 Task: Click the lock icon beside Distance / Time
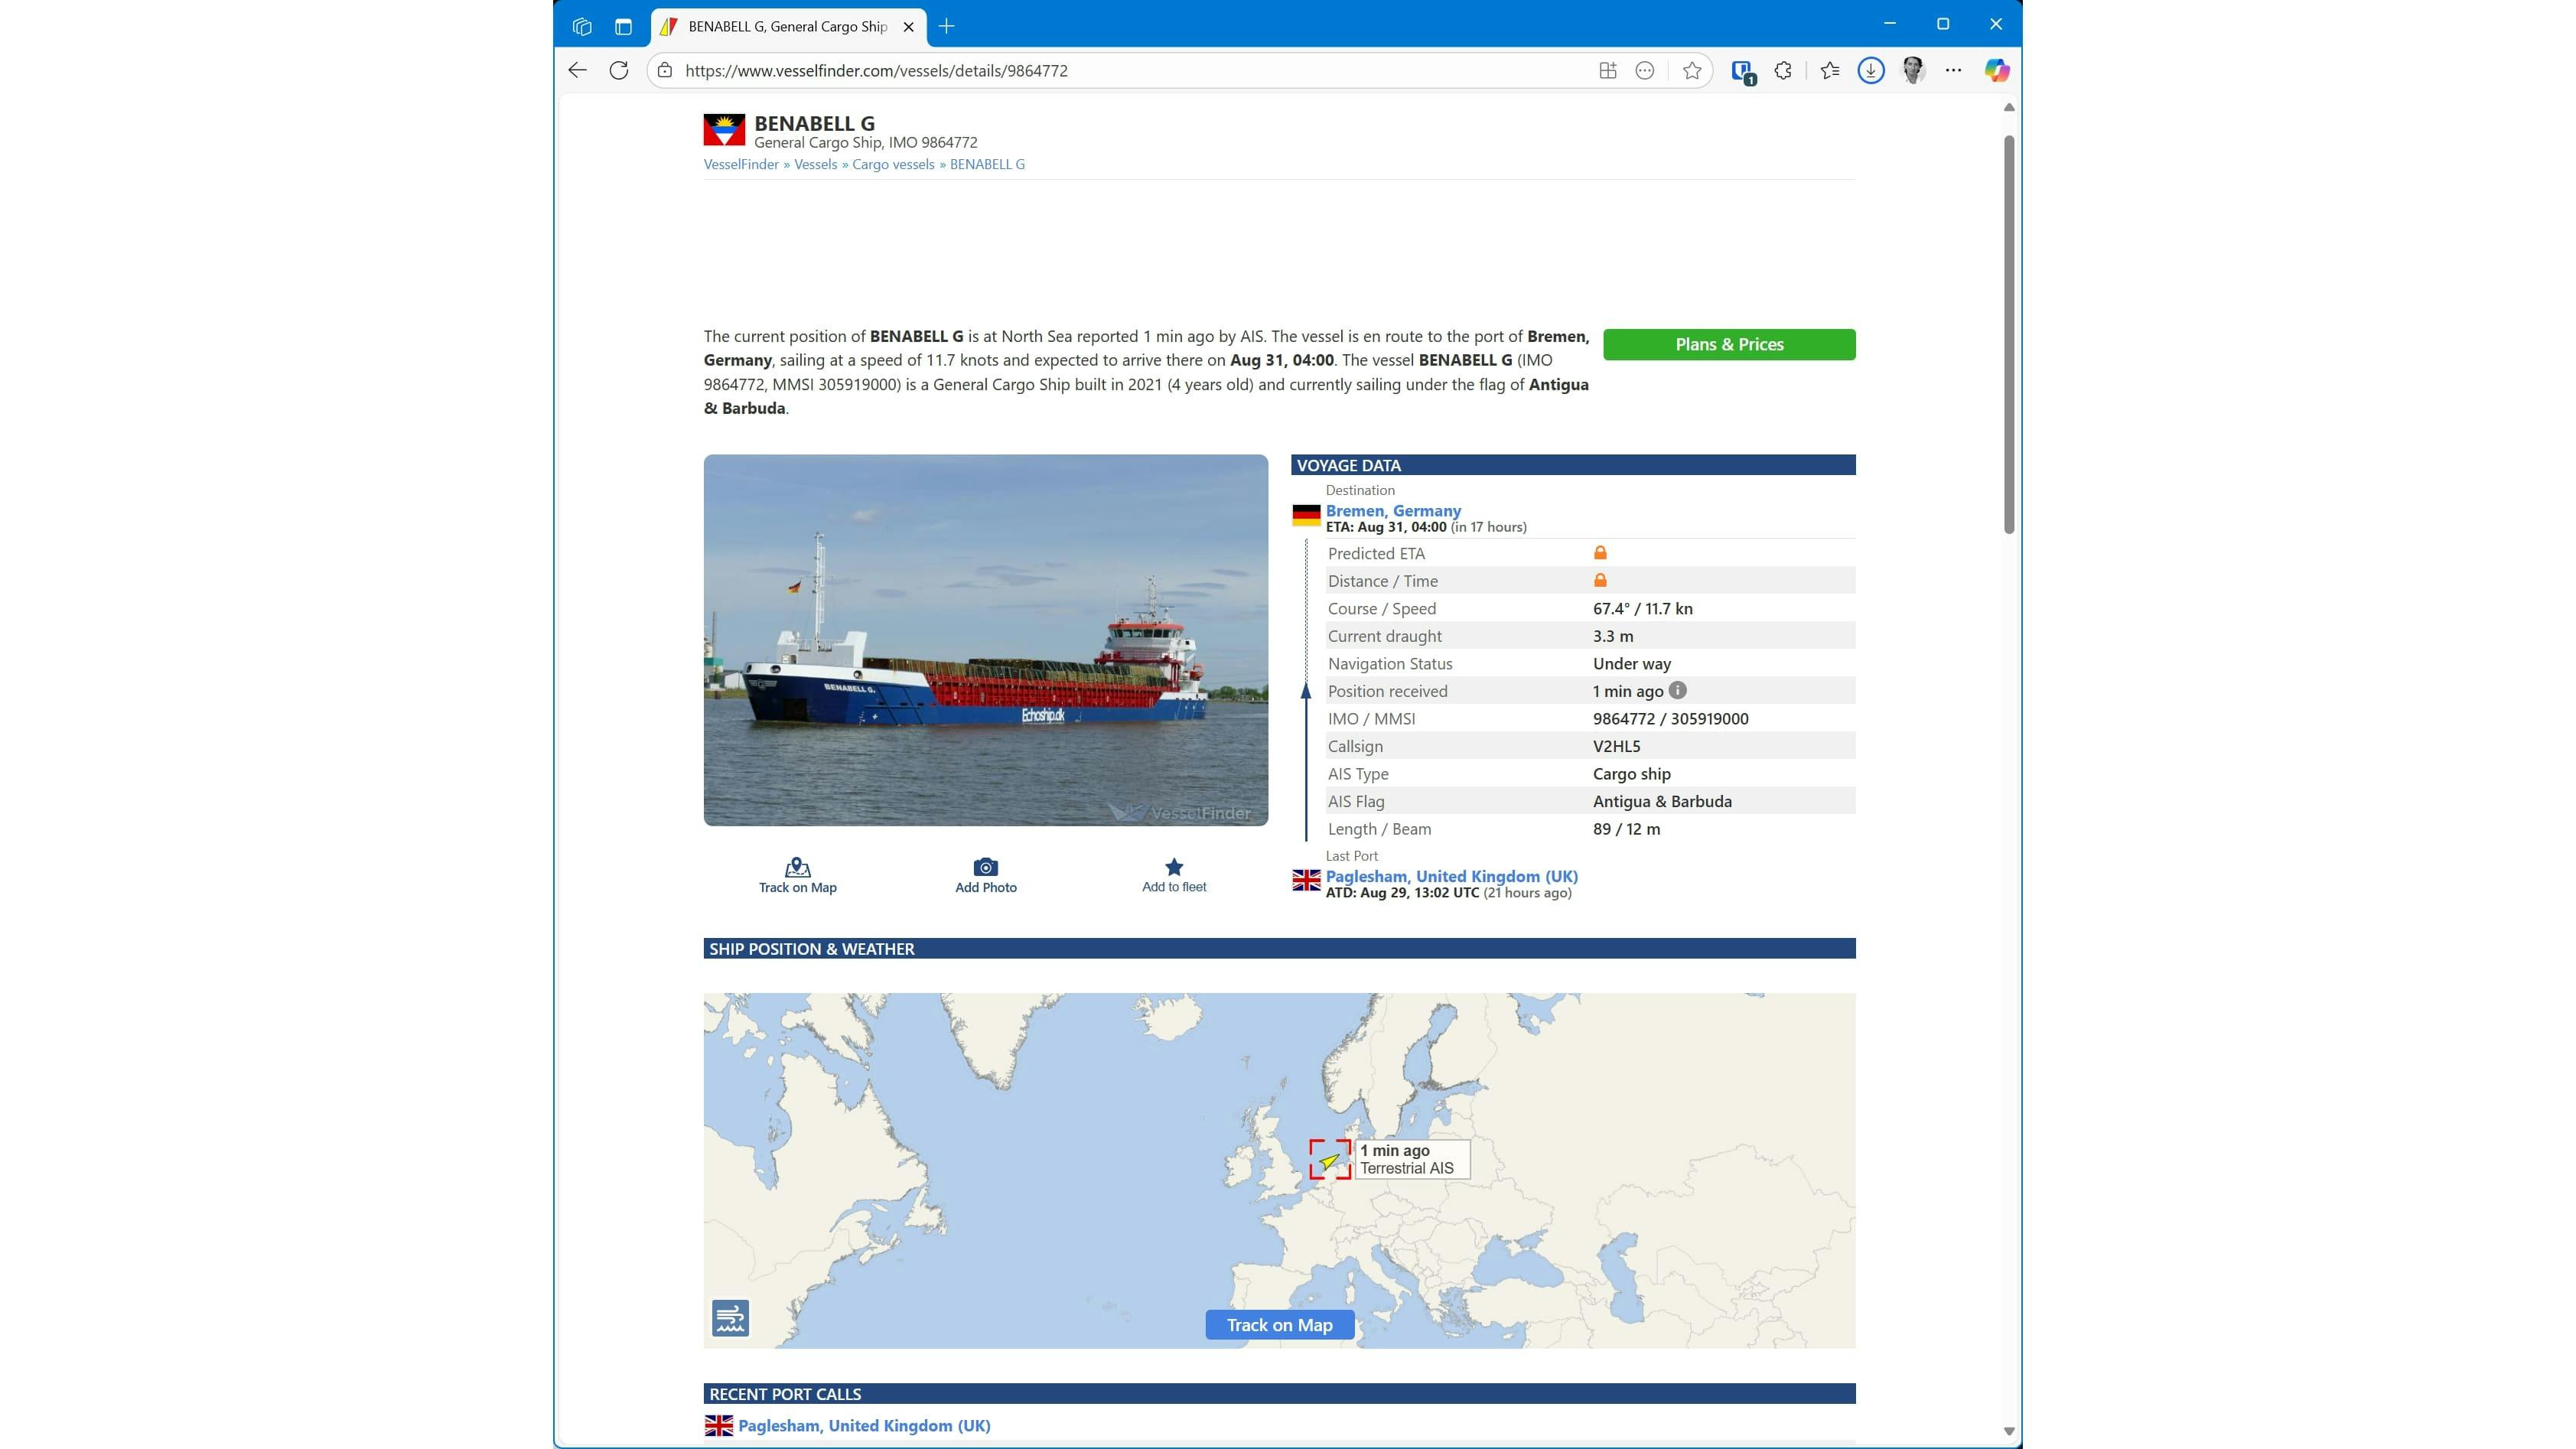pyautogui.click(x=1600, y=580)
